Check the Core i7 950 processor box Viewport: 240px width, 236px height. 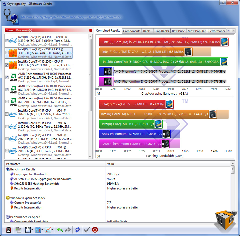(7, 114)
